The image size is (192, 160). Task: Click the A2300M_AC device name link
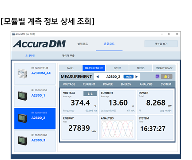(41, 73)
